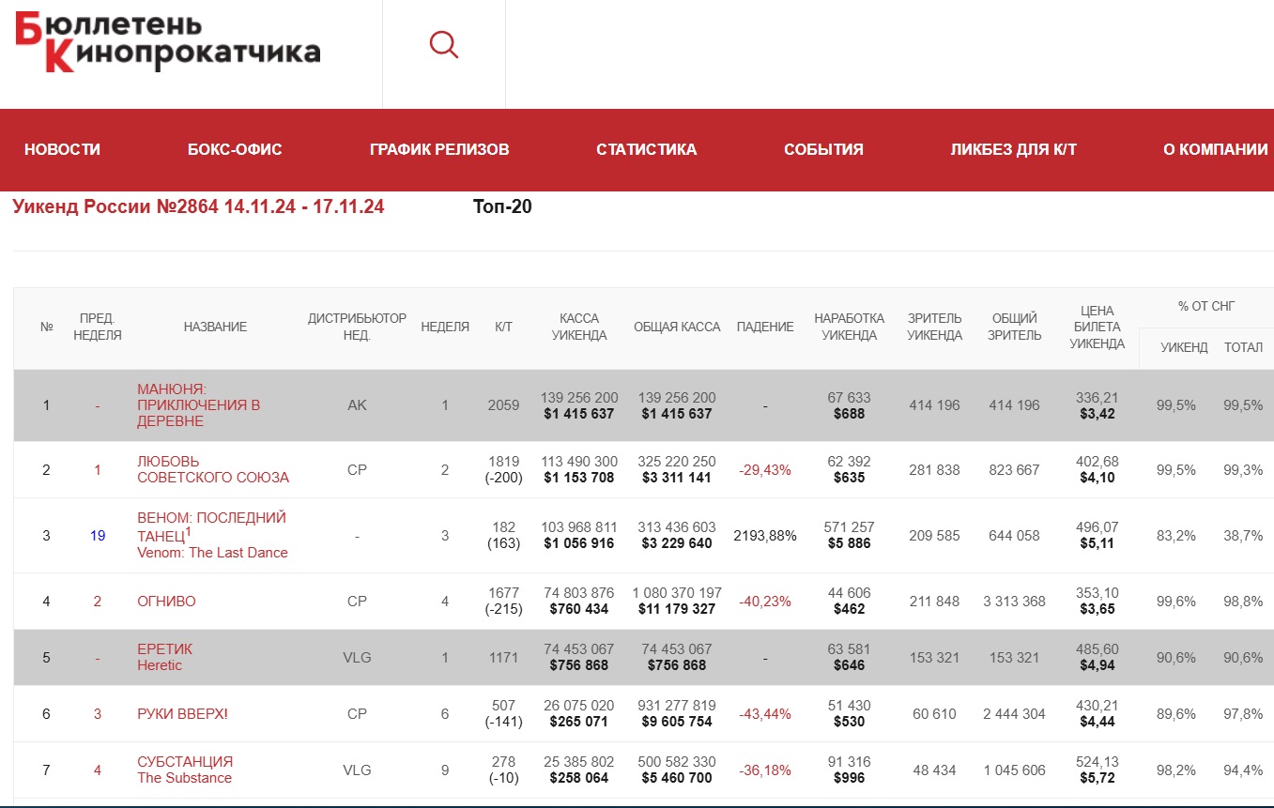This screenshot has height=808, width=1274.
Task: Click the ЗРИТЕЛЬ УИКЕНДА column header
Action: coord(934,327)
